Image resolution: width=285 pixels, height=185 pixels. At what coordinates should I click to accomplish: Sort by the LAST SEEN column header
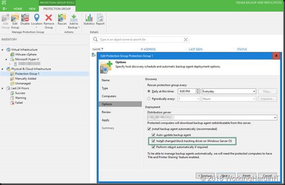(196, 49)
